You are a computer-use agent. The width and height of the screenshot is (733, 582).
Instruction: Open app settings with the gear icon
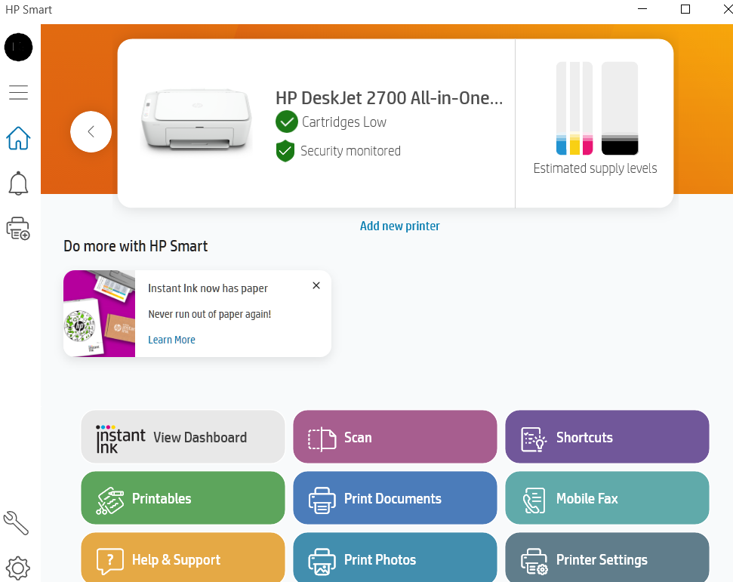point(18,568)
